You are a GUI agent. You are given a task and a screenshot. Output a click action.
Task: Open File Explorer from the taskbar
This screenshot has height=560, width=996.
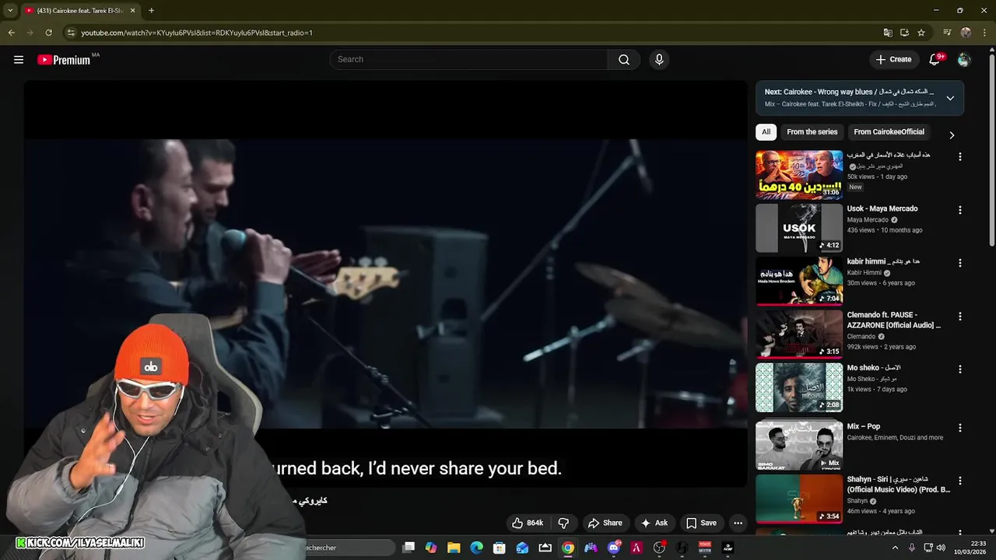point(454,548)
